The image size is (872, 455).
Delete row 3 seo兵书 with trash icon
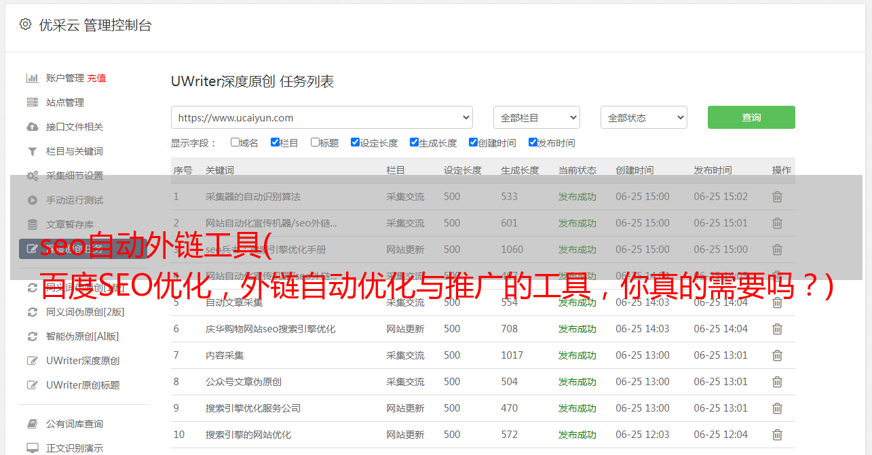tap(777, 250)
